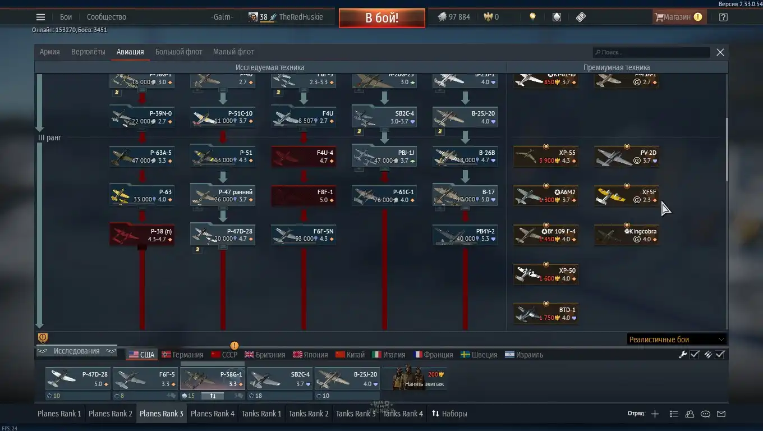Select the Китай nation tab
763x431 pixels.
350,355
